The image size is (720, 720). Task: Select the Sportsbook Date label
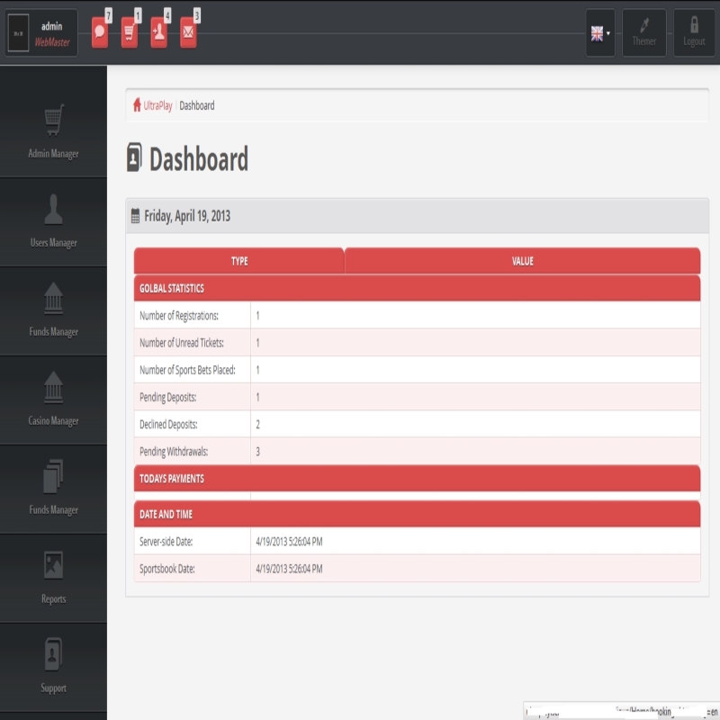(x=167, y=569)
